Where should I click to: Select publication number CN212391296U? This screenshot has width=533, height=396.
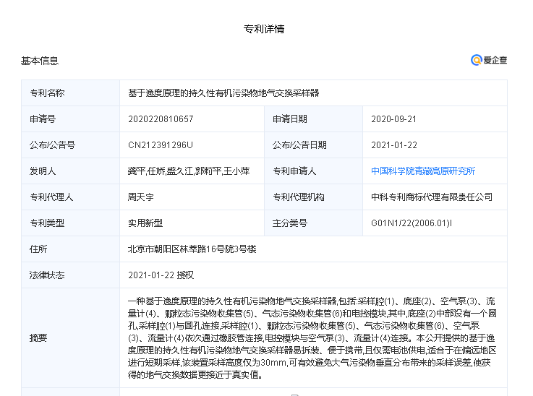click(x=161, y=145)
